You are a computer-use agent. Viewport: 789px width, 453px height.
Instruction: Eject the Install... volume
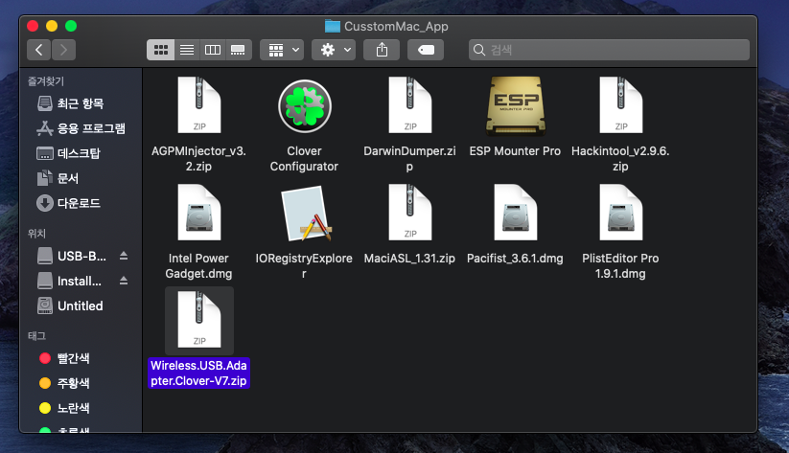[x=124, y=281]
